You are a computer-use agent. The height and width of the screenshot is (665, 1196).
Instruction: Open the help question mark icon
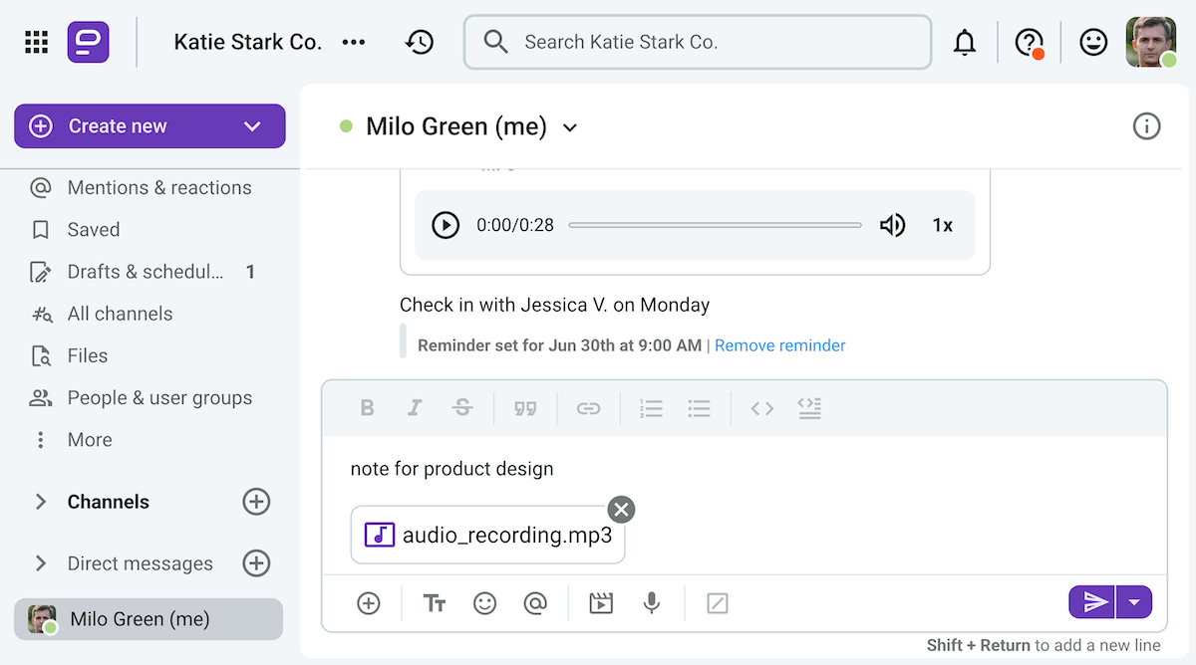(1029, 43)
